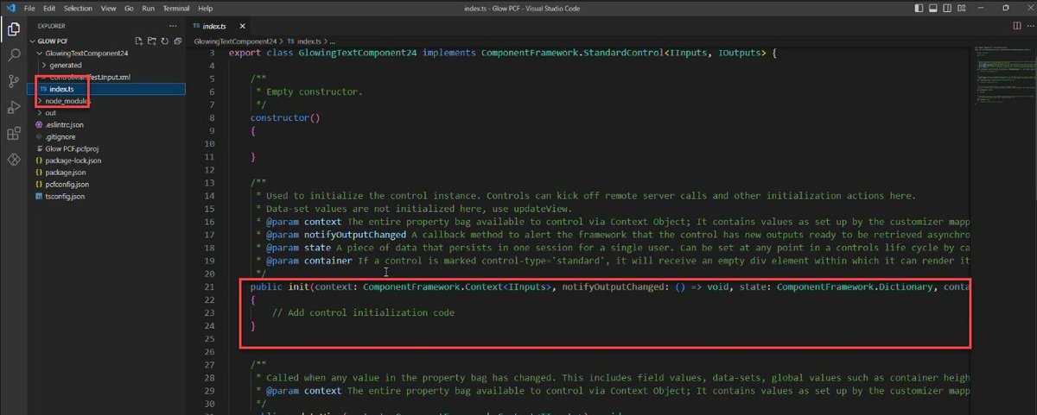The height and width of the screenshot is (415, 1037).
Task: Open the Edit menu
Action: click(x=49, y=8)
